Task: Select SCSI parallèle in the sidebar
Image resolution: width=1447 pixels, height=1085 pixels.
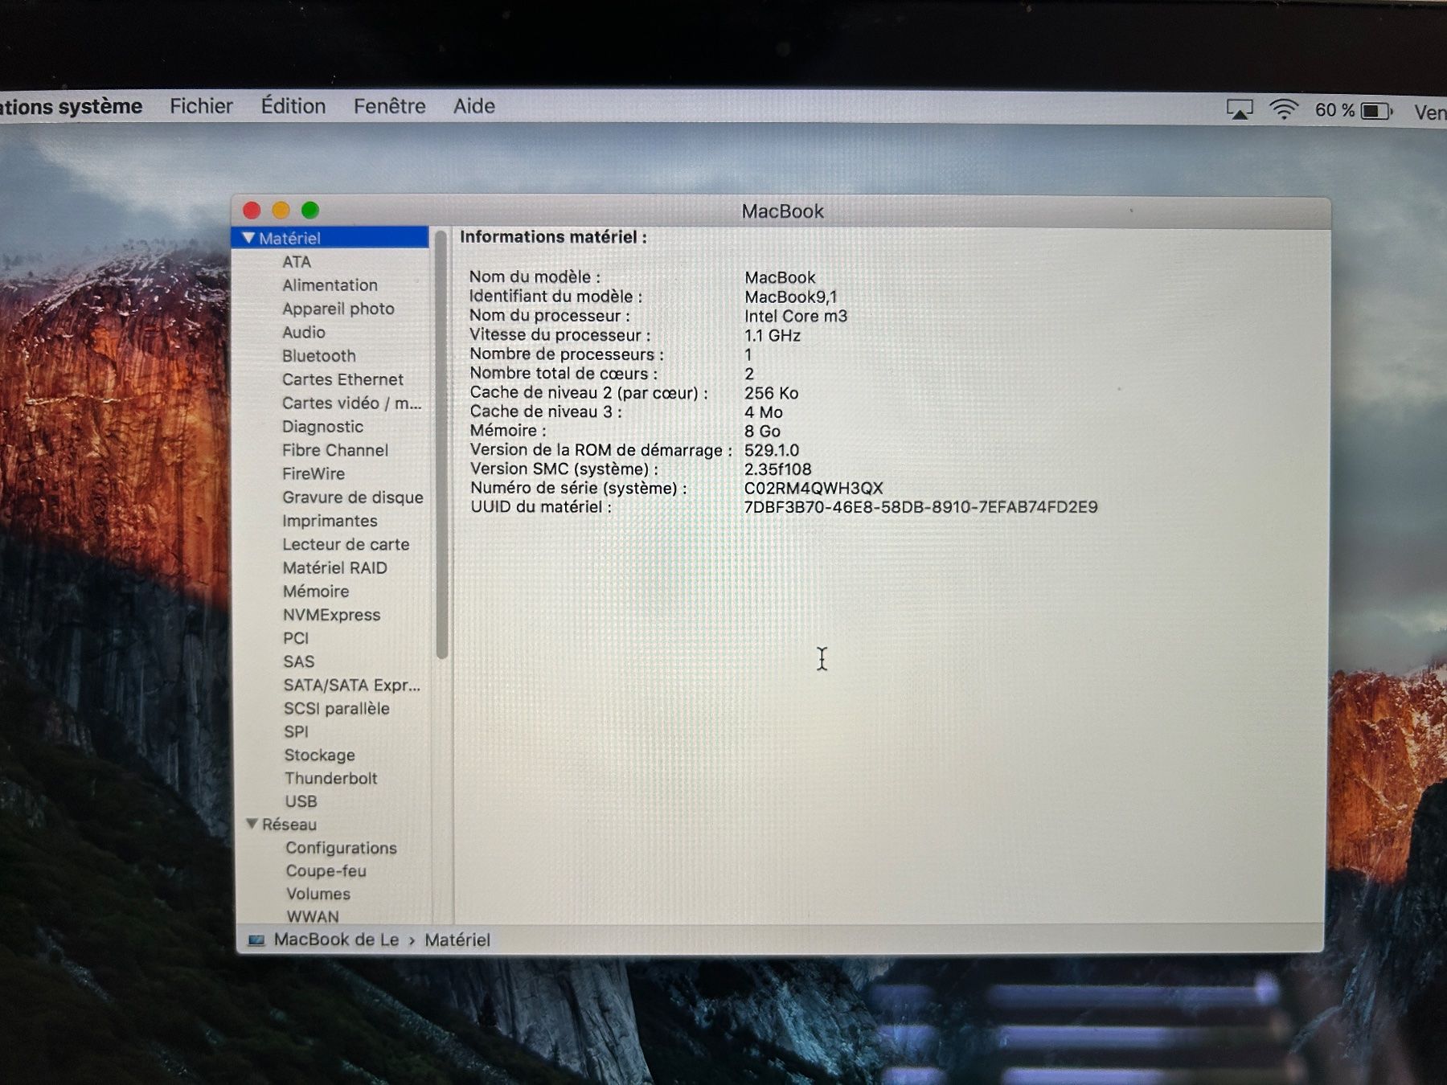Action: [x=337, y=709]
